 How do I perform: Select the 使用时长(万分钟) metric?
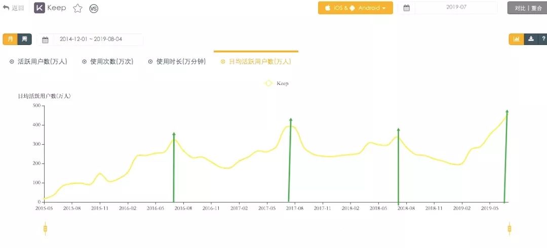click(177, 62)
